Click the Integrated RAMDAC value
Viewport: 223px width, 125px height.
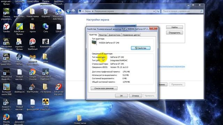tap(119, 60)
